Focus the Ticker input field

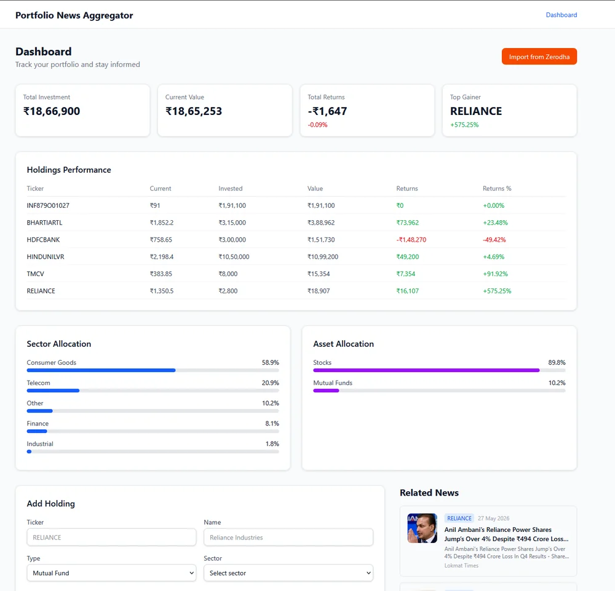pyautogui.click(x=111, y=537)
